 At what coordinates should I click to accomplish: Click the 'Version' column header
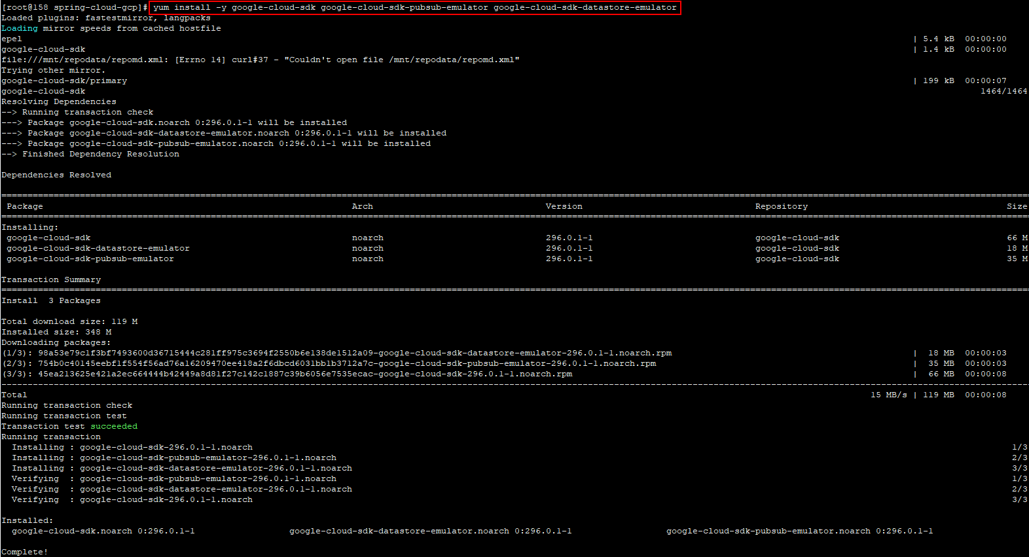coord(564,207)
